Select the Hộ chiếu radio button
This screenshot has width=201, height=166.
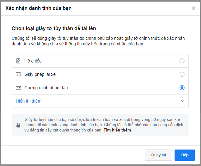click(182, 61)
